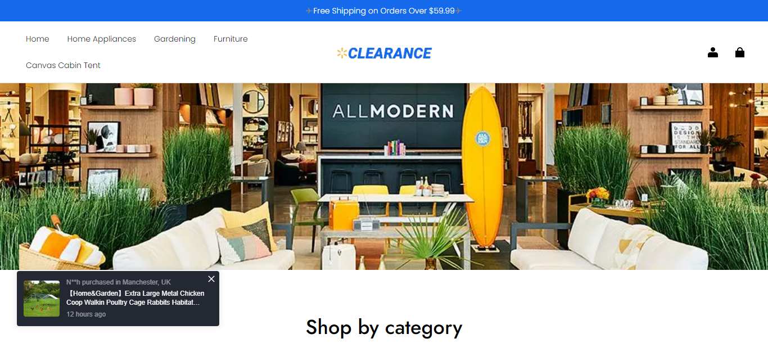Click the chicken coop product thumbnail
The height and width of the screenshot is (343, 768).
[x=42, y=299]
